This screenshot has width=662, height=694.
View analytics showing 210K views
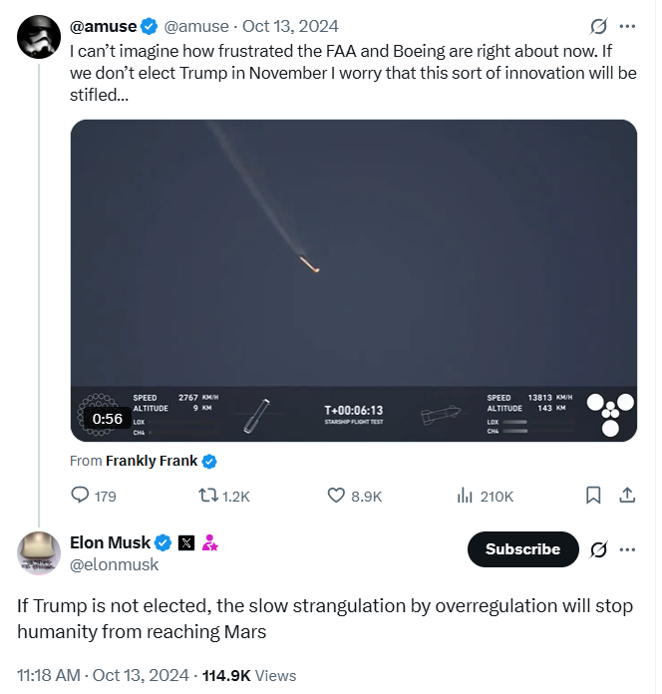pos(464,496)
